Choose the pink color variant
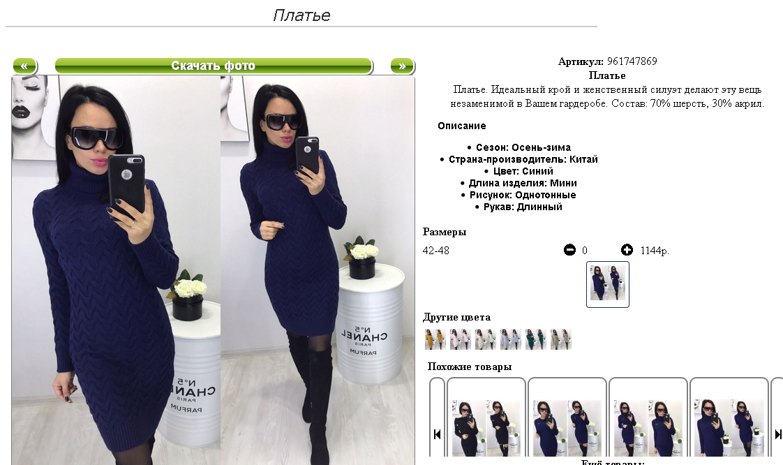783x465 pixels. click(461, 339)
